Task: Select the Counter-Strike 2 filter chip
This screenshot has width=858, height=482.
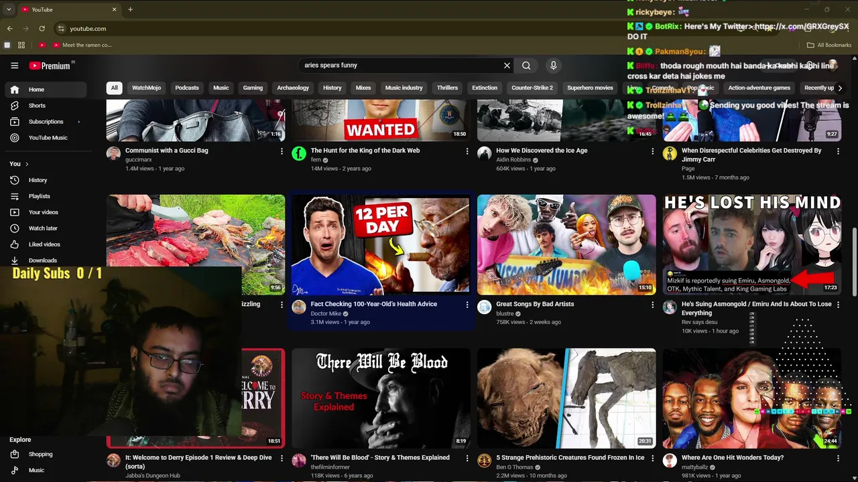Action: point(532,88)
